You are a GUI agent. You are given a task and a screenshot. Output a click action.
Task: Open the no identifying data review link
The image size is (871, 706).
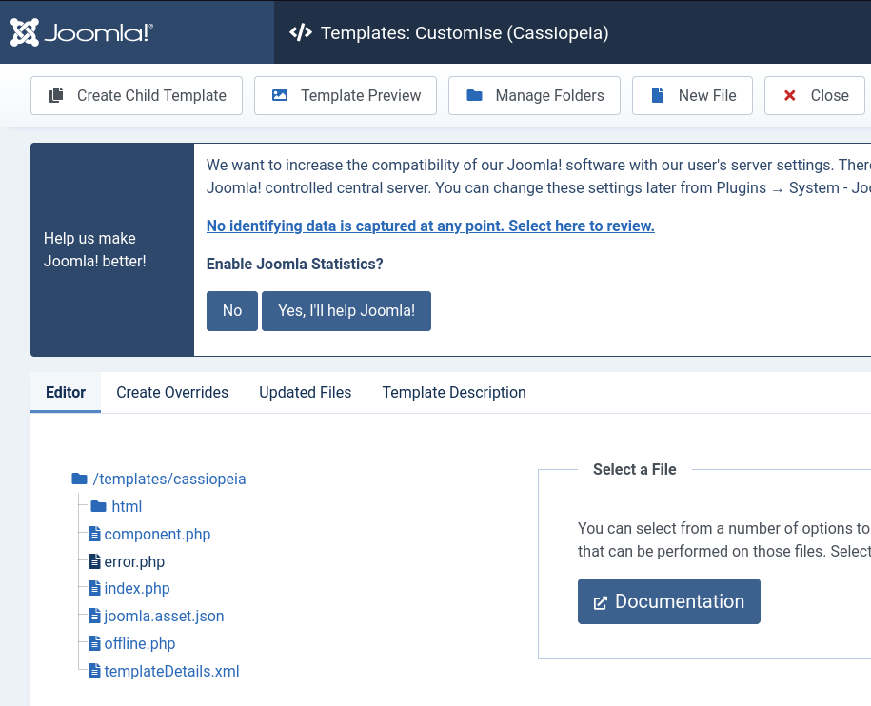[430, 226]
